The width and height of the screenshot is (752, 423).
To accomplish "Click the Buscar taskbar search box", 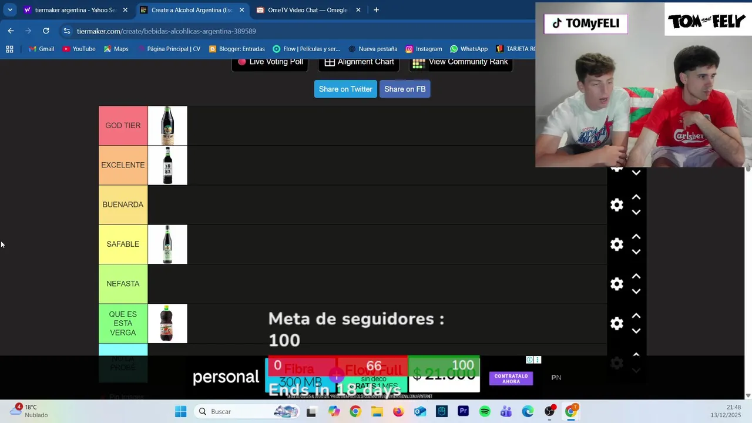I will coord(247,412).
